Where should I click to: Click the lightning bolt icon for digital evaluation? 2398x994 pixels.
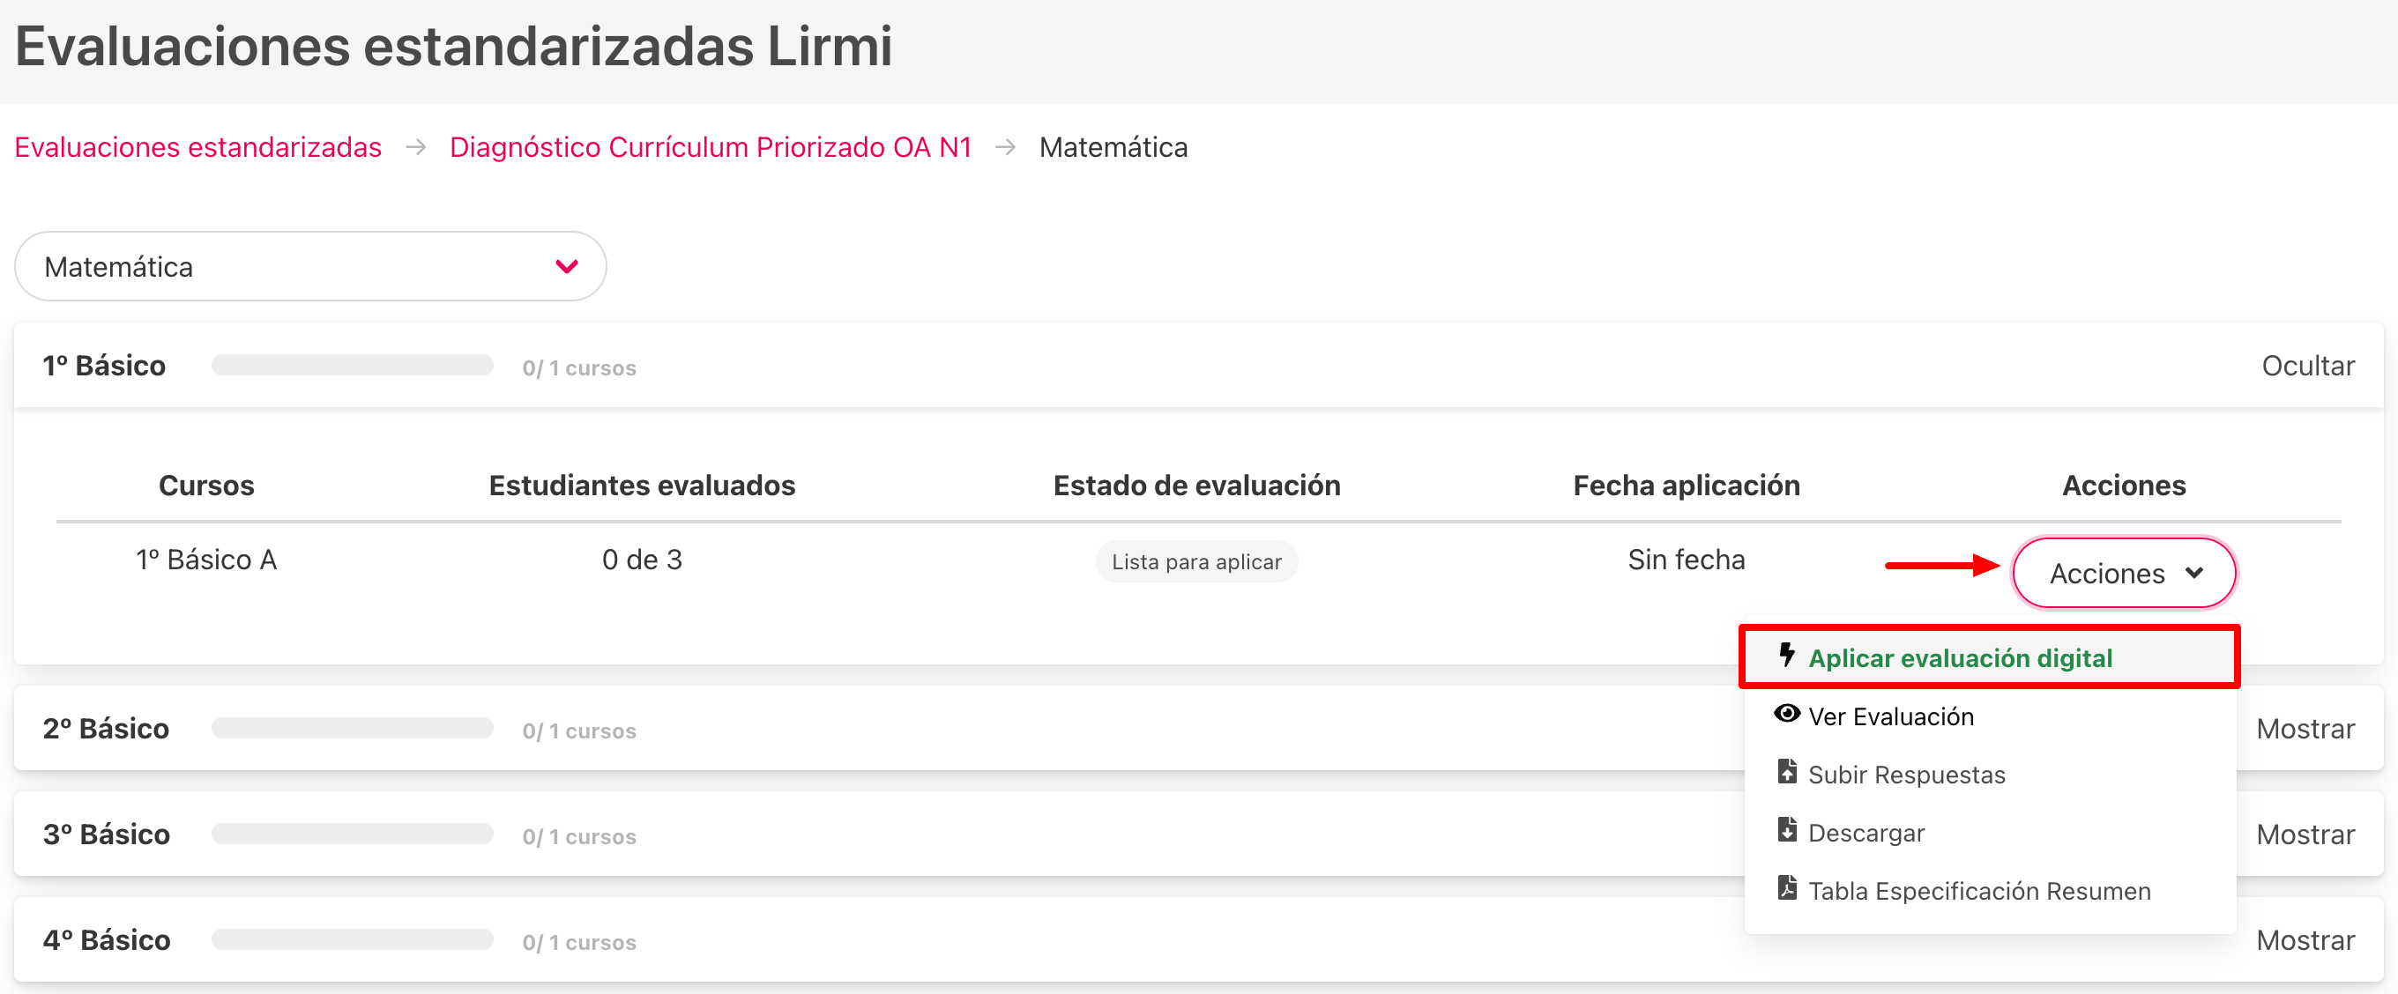[1786, 656]
